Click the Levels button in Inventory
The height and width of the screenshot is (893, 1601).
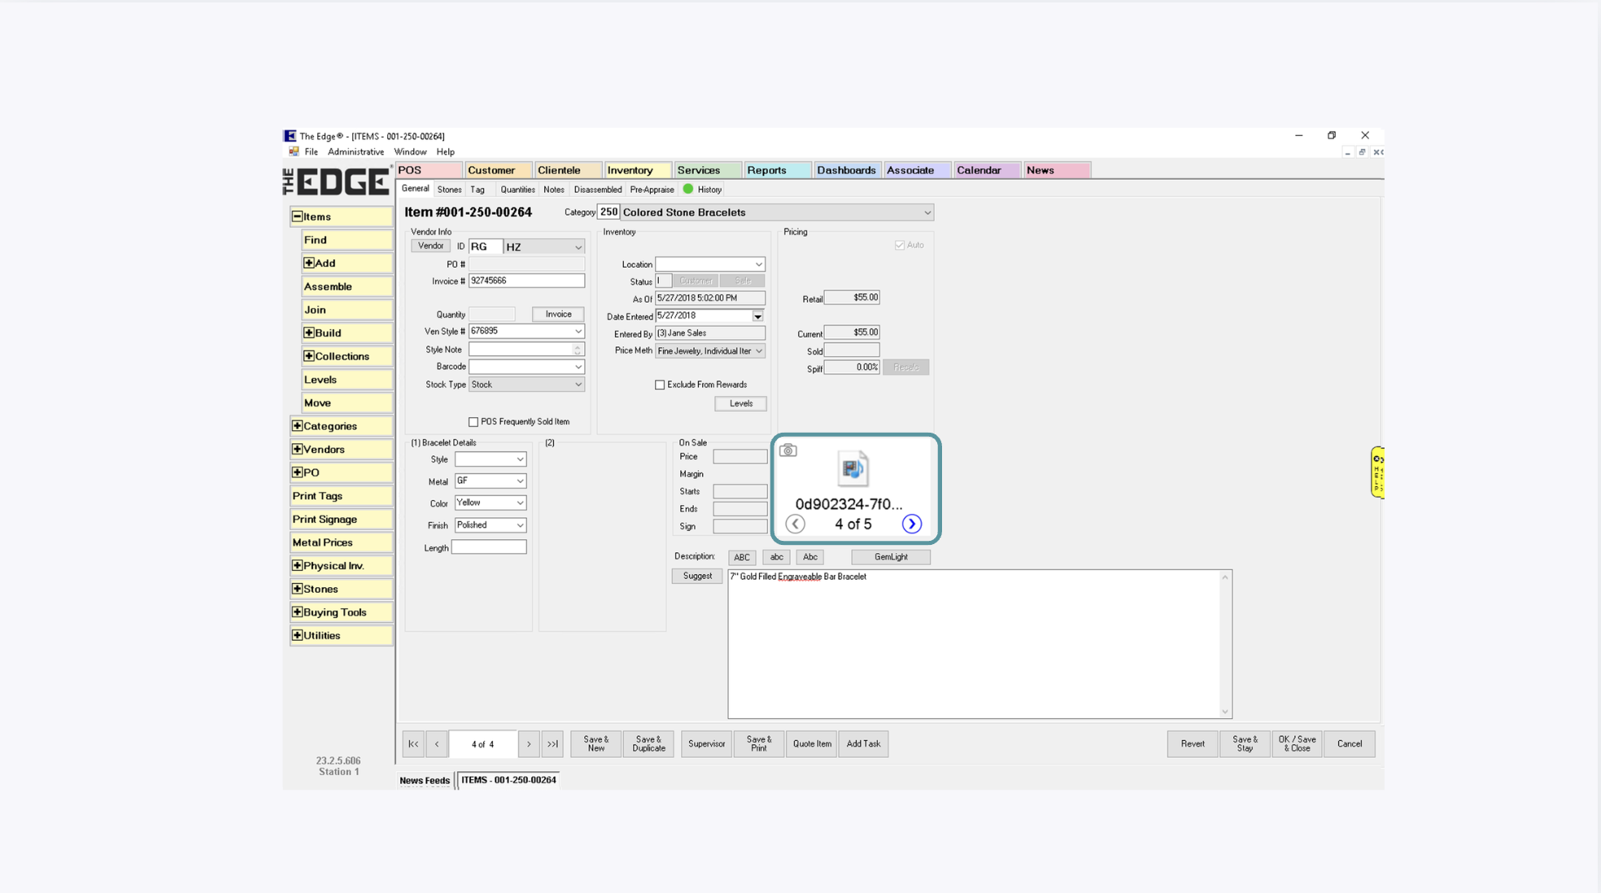pyautogui.click(x=740, y=403)
